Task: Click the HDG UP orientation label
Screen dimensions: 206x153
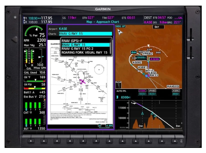Action: [x=120, y=26]
